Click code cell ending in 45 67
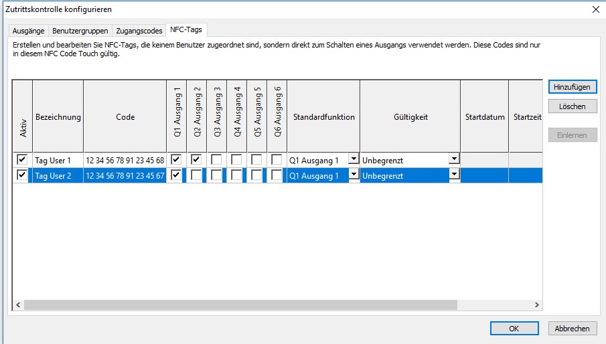The image size is (606, 344). (125, 175)
